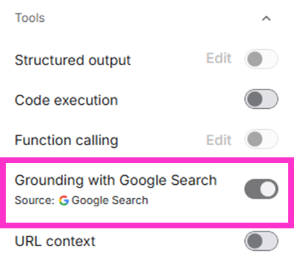Click the Code execution label
The width and height of the screenshot is (294, 261).
pyautogui.click(x=66, y=100)
